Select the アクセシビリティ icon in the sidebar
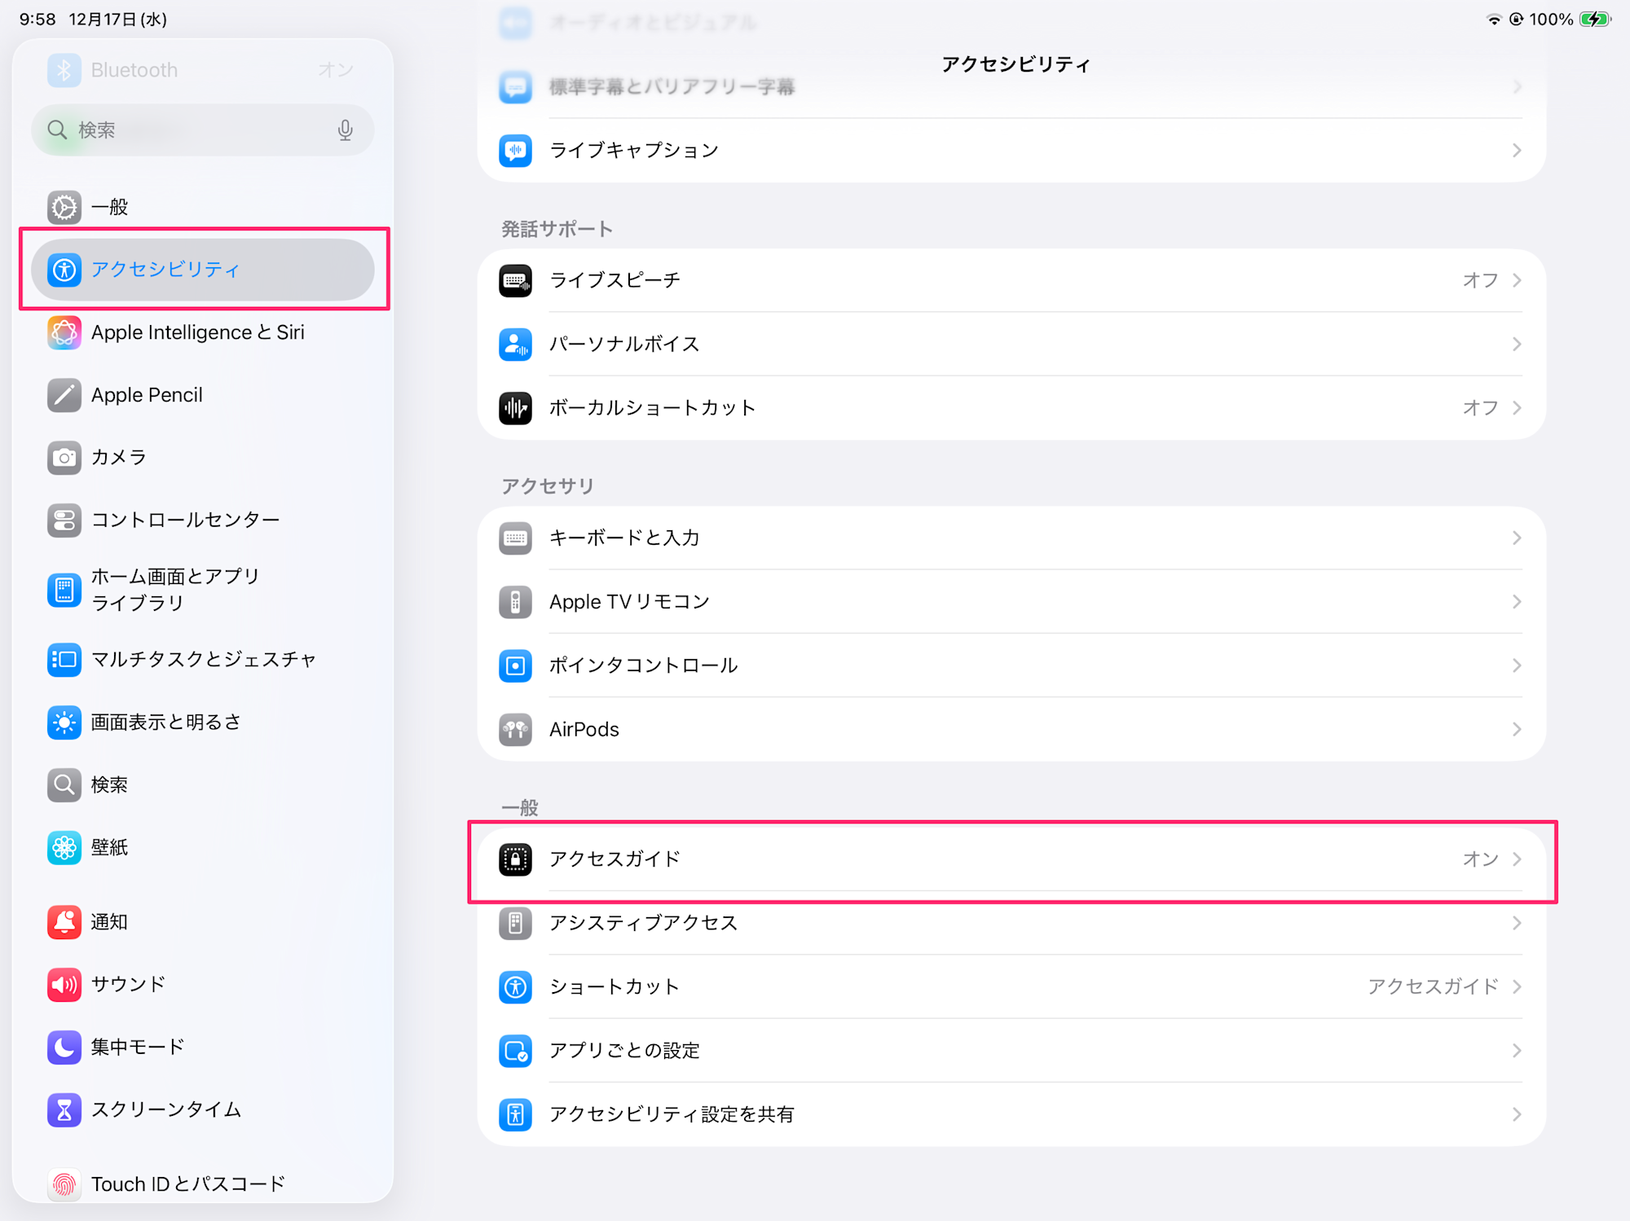The width and height of the screenshot is (1630, 1221). (x=64, y=270)
